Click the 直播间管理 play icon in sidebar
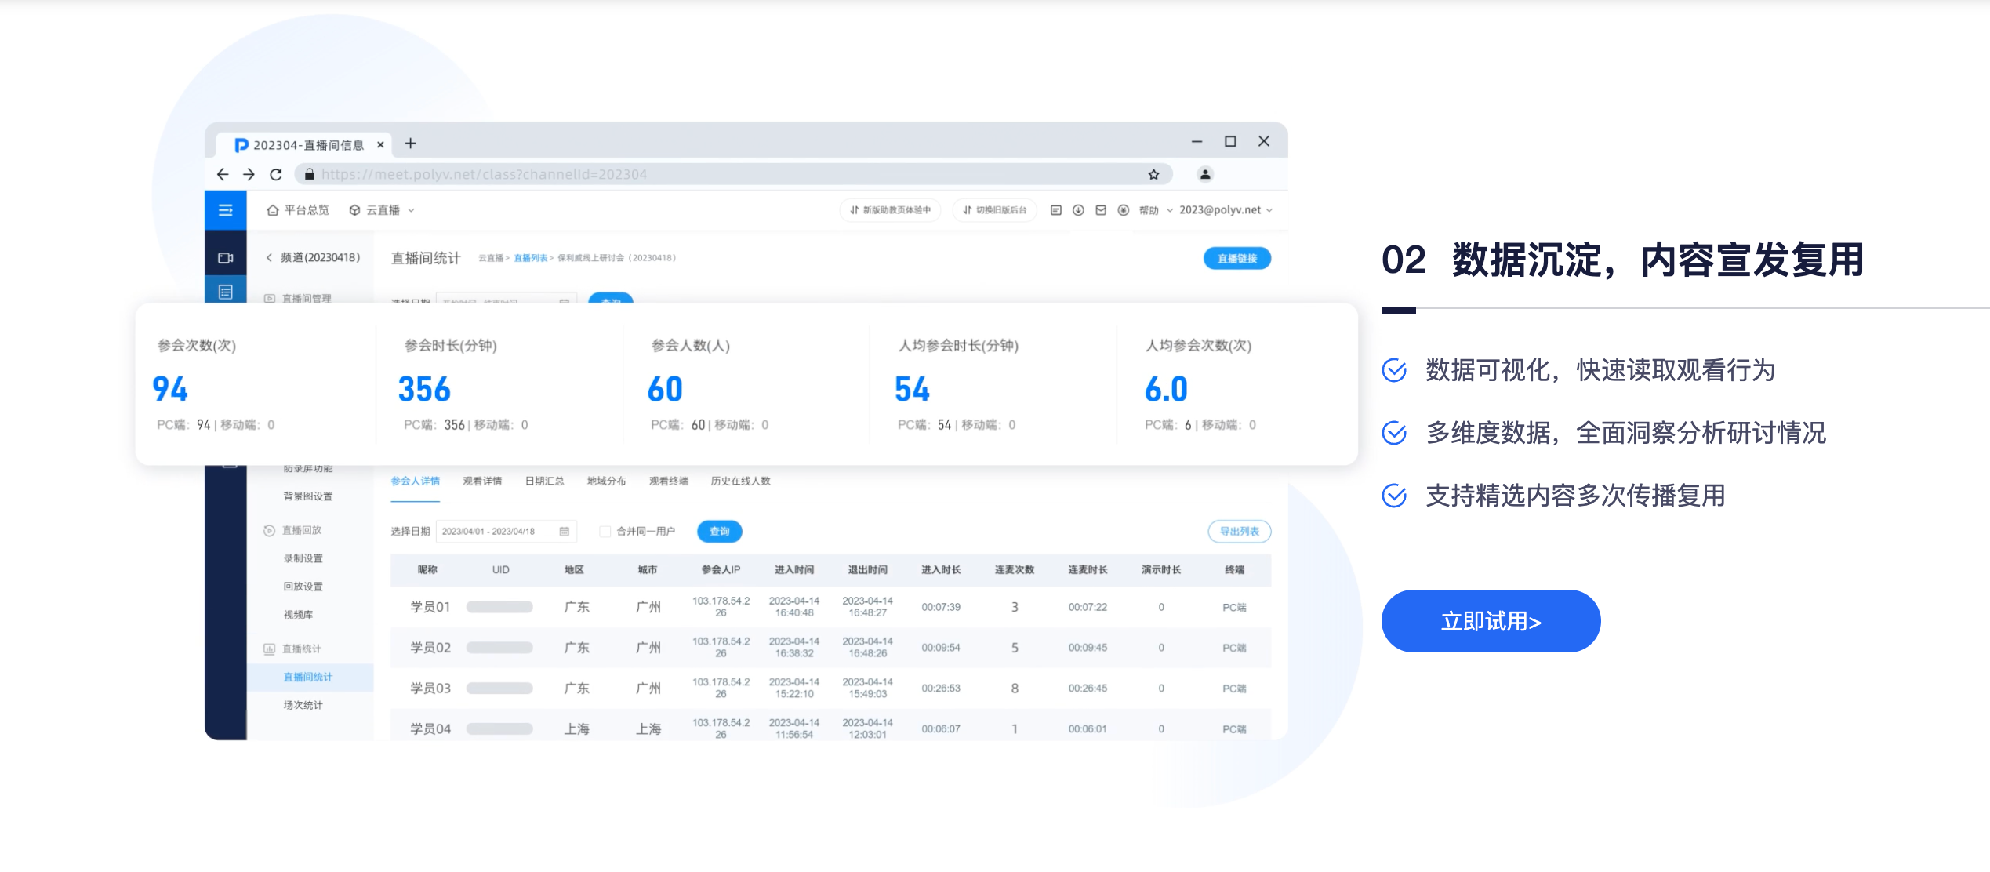The height and width of the screenshot is (872, 1990). click(269, 299)
